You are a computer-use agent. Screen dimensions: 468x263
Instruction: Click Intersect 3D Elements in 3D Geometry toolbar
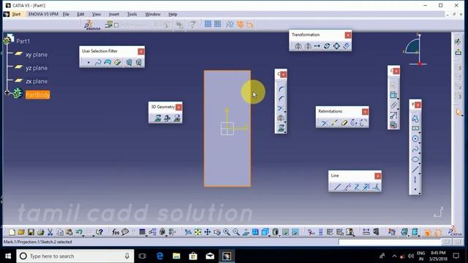[x=167, y=118]
